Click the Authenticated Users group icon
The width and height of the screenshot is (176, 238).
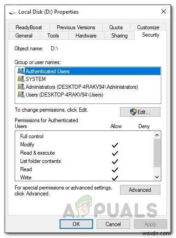[21, 71]
